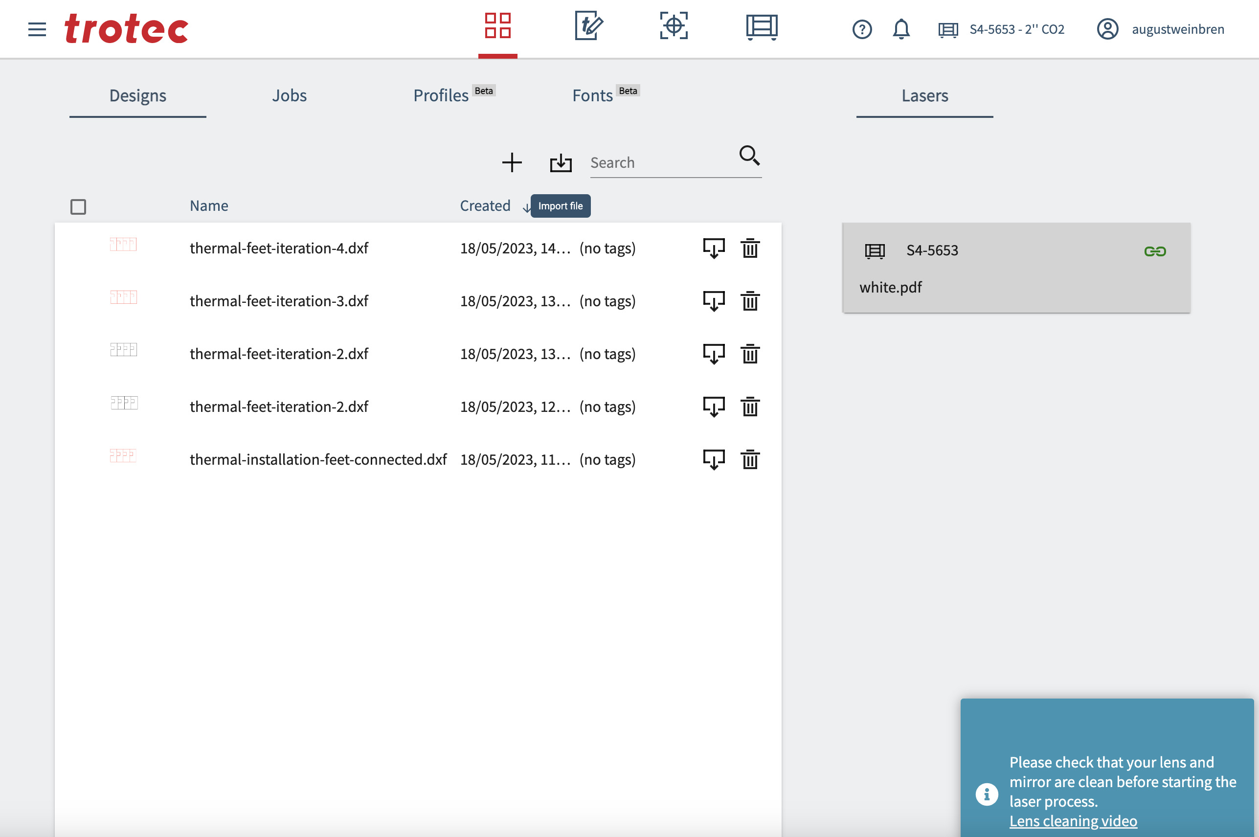
Task: Switch to the Jobs tab
Action: (x=289, y=95)
